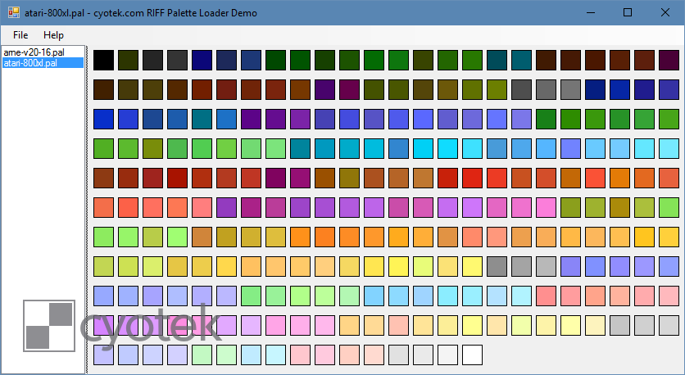Click the light green swatch ending the sixth row
This screenshot has width=685, height=375.
[669, 207]
